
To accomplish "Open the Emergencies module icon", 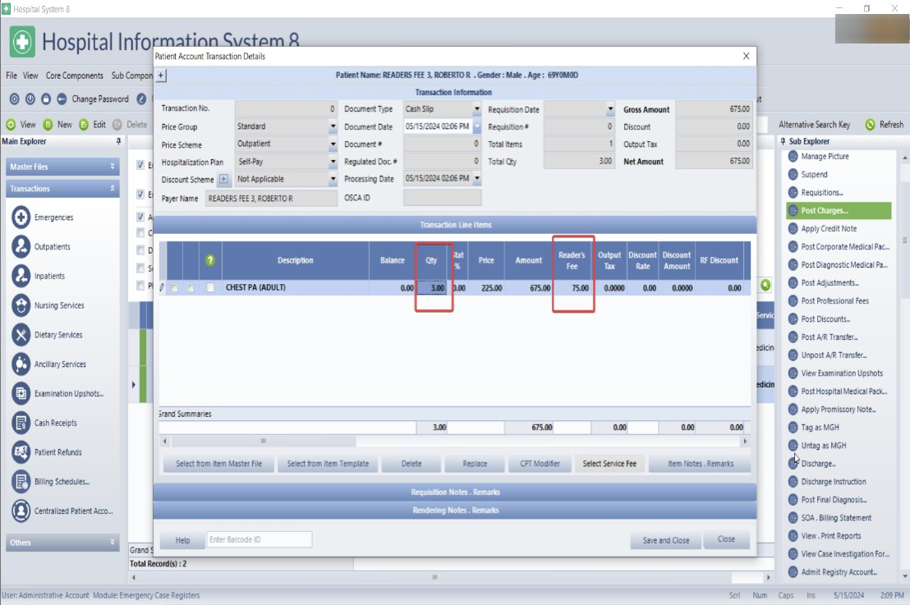I will pyautogui.click(x=21, y=218).
